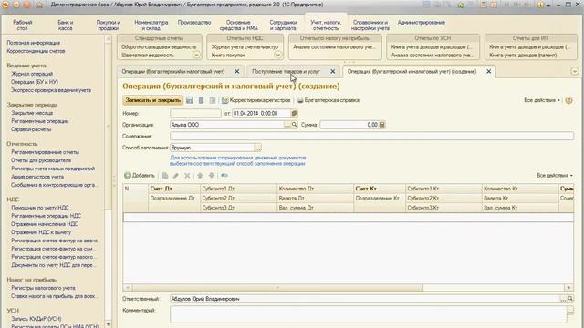Click the table scrollbar right arrow
The width and height of the screenshot is (584, 328).
tap(568, 288)
